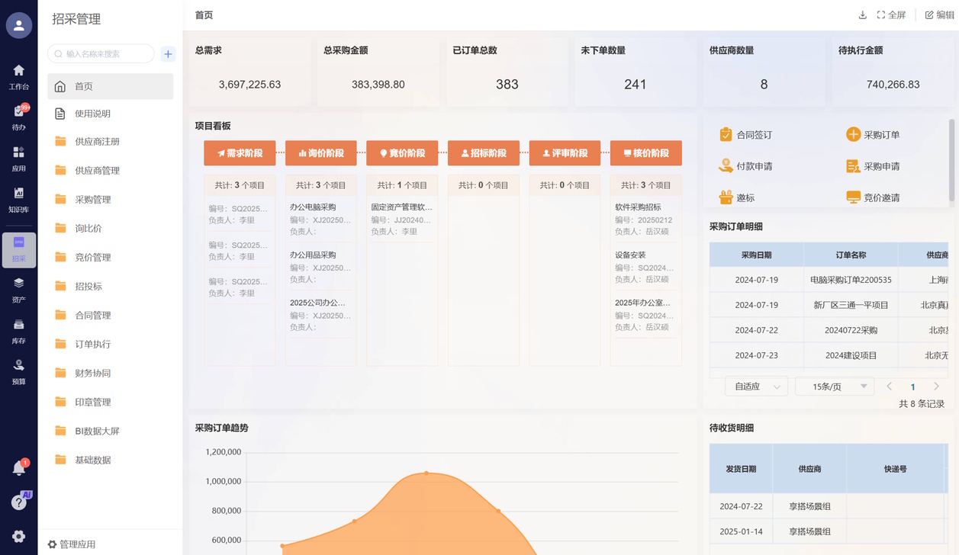Screen dimensions: 959x555
Task: Click the plus icon beside search box
Action: tap(168, 54)
